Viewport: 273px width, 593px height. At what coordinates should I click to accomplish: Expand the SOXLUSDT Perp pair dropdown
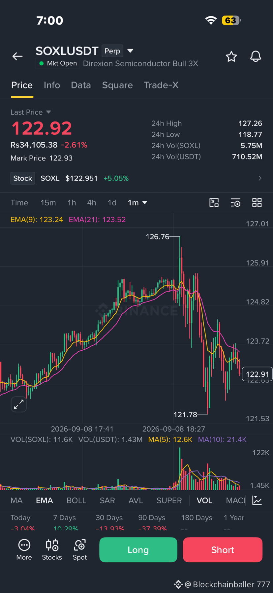click(x=130, y=51)
